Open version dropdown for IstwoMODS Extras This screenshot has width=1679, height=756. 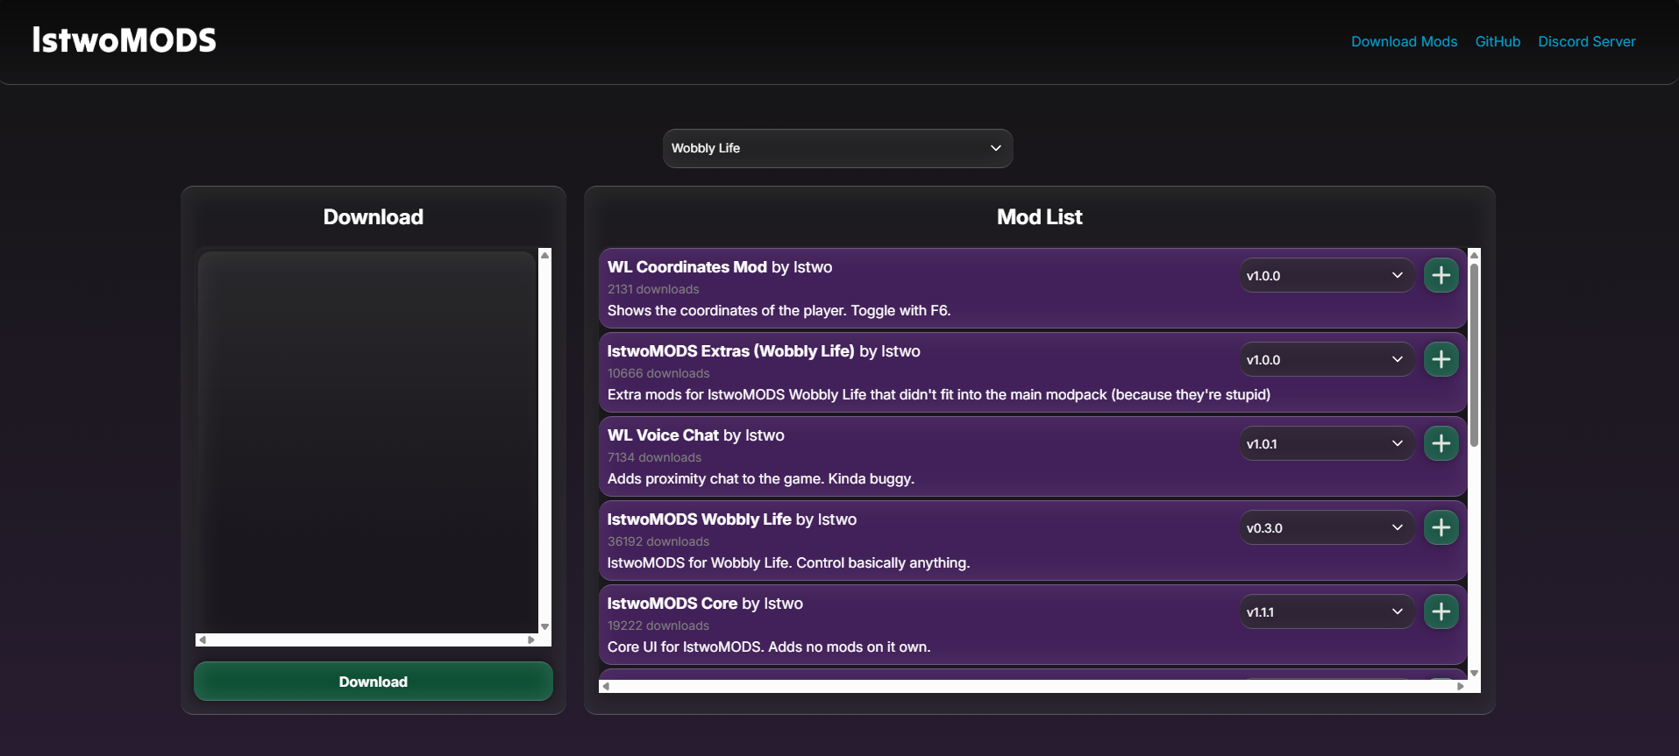(x=1326, y=359)
